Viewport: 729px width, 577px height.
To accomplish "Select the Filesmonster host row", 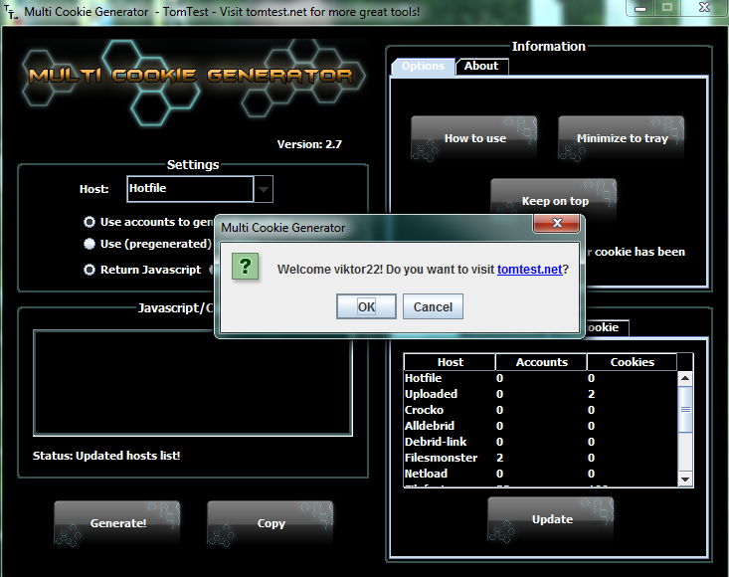I will point(541,458).
